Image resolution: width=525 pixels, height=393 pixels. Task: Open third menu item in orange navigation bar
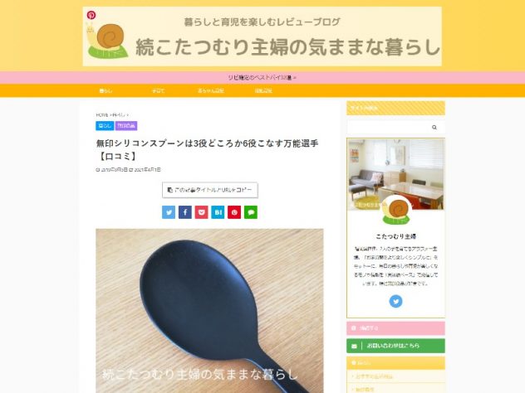click(211, 90)
